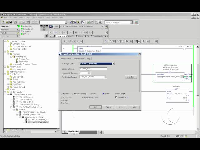This screenshot has width=200, height=150.
Task: Click the Open project folder icon
Action: (7, 22)
